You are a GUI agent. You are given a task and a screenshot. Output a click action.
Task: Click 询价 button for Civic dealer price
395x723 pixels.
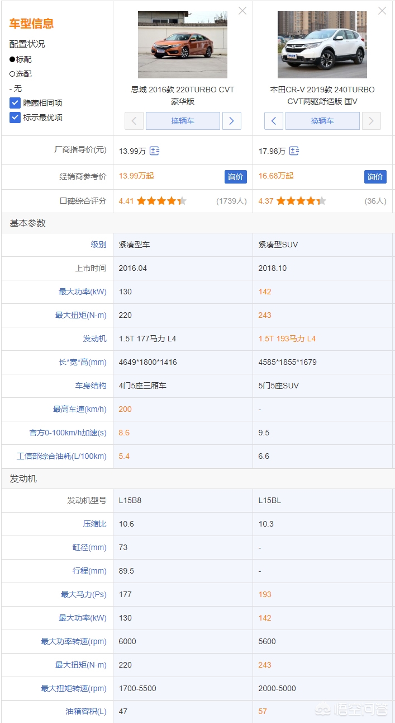[235, 177]
